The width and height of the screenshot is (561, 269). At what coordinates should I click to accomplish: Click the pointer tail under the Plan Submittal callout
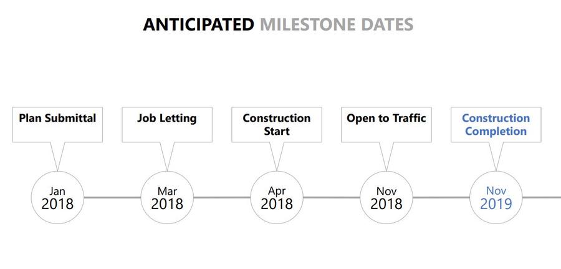point(58,155)
